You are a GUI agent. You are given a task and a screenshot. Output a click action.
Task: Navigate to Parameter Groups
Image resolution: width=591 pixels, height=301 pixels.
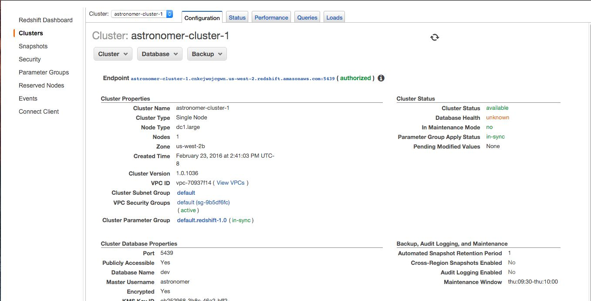(x=44, y=72)
